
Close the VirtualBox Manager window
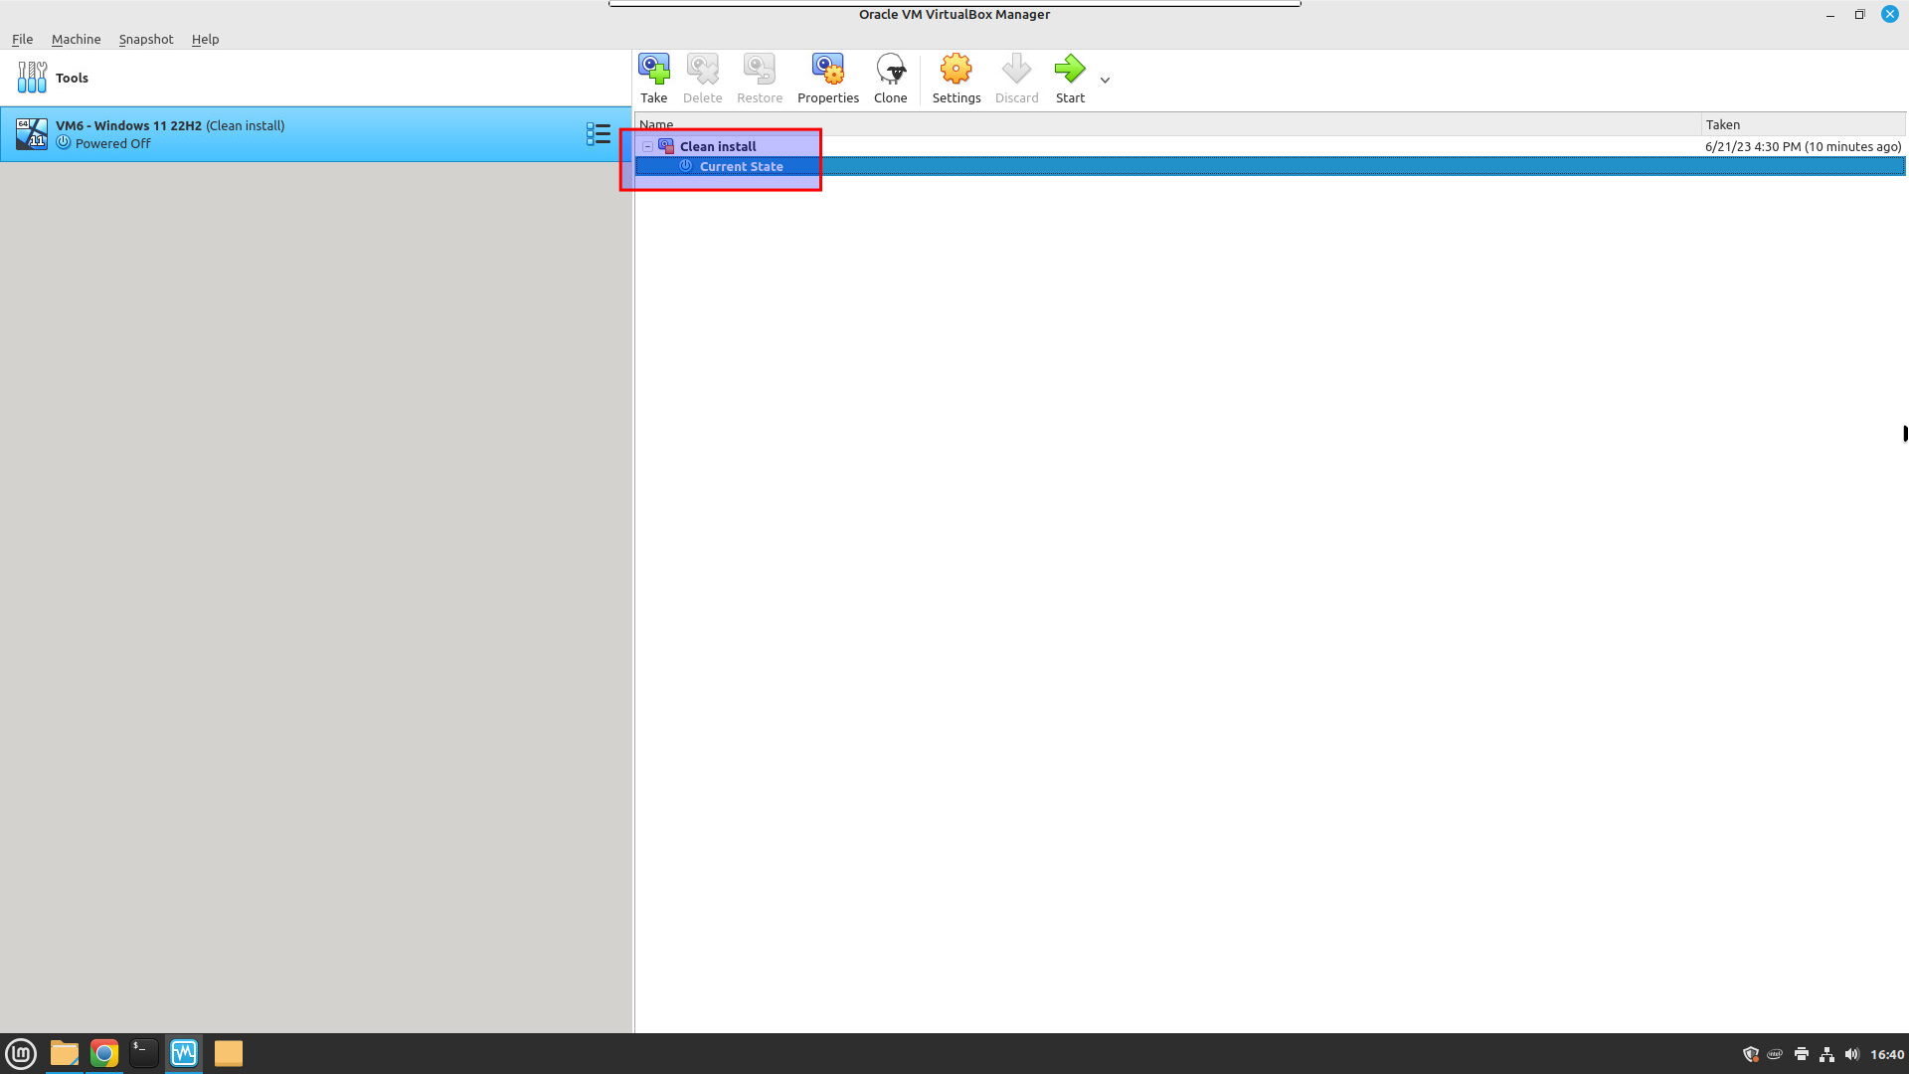point(1890,14)
